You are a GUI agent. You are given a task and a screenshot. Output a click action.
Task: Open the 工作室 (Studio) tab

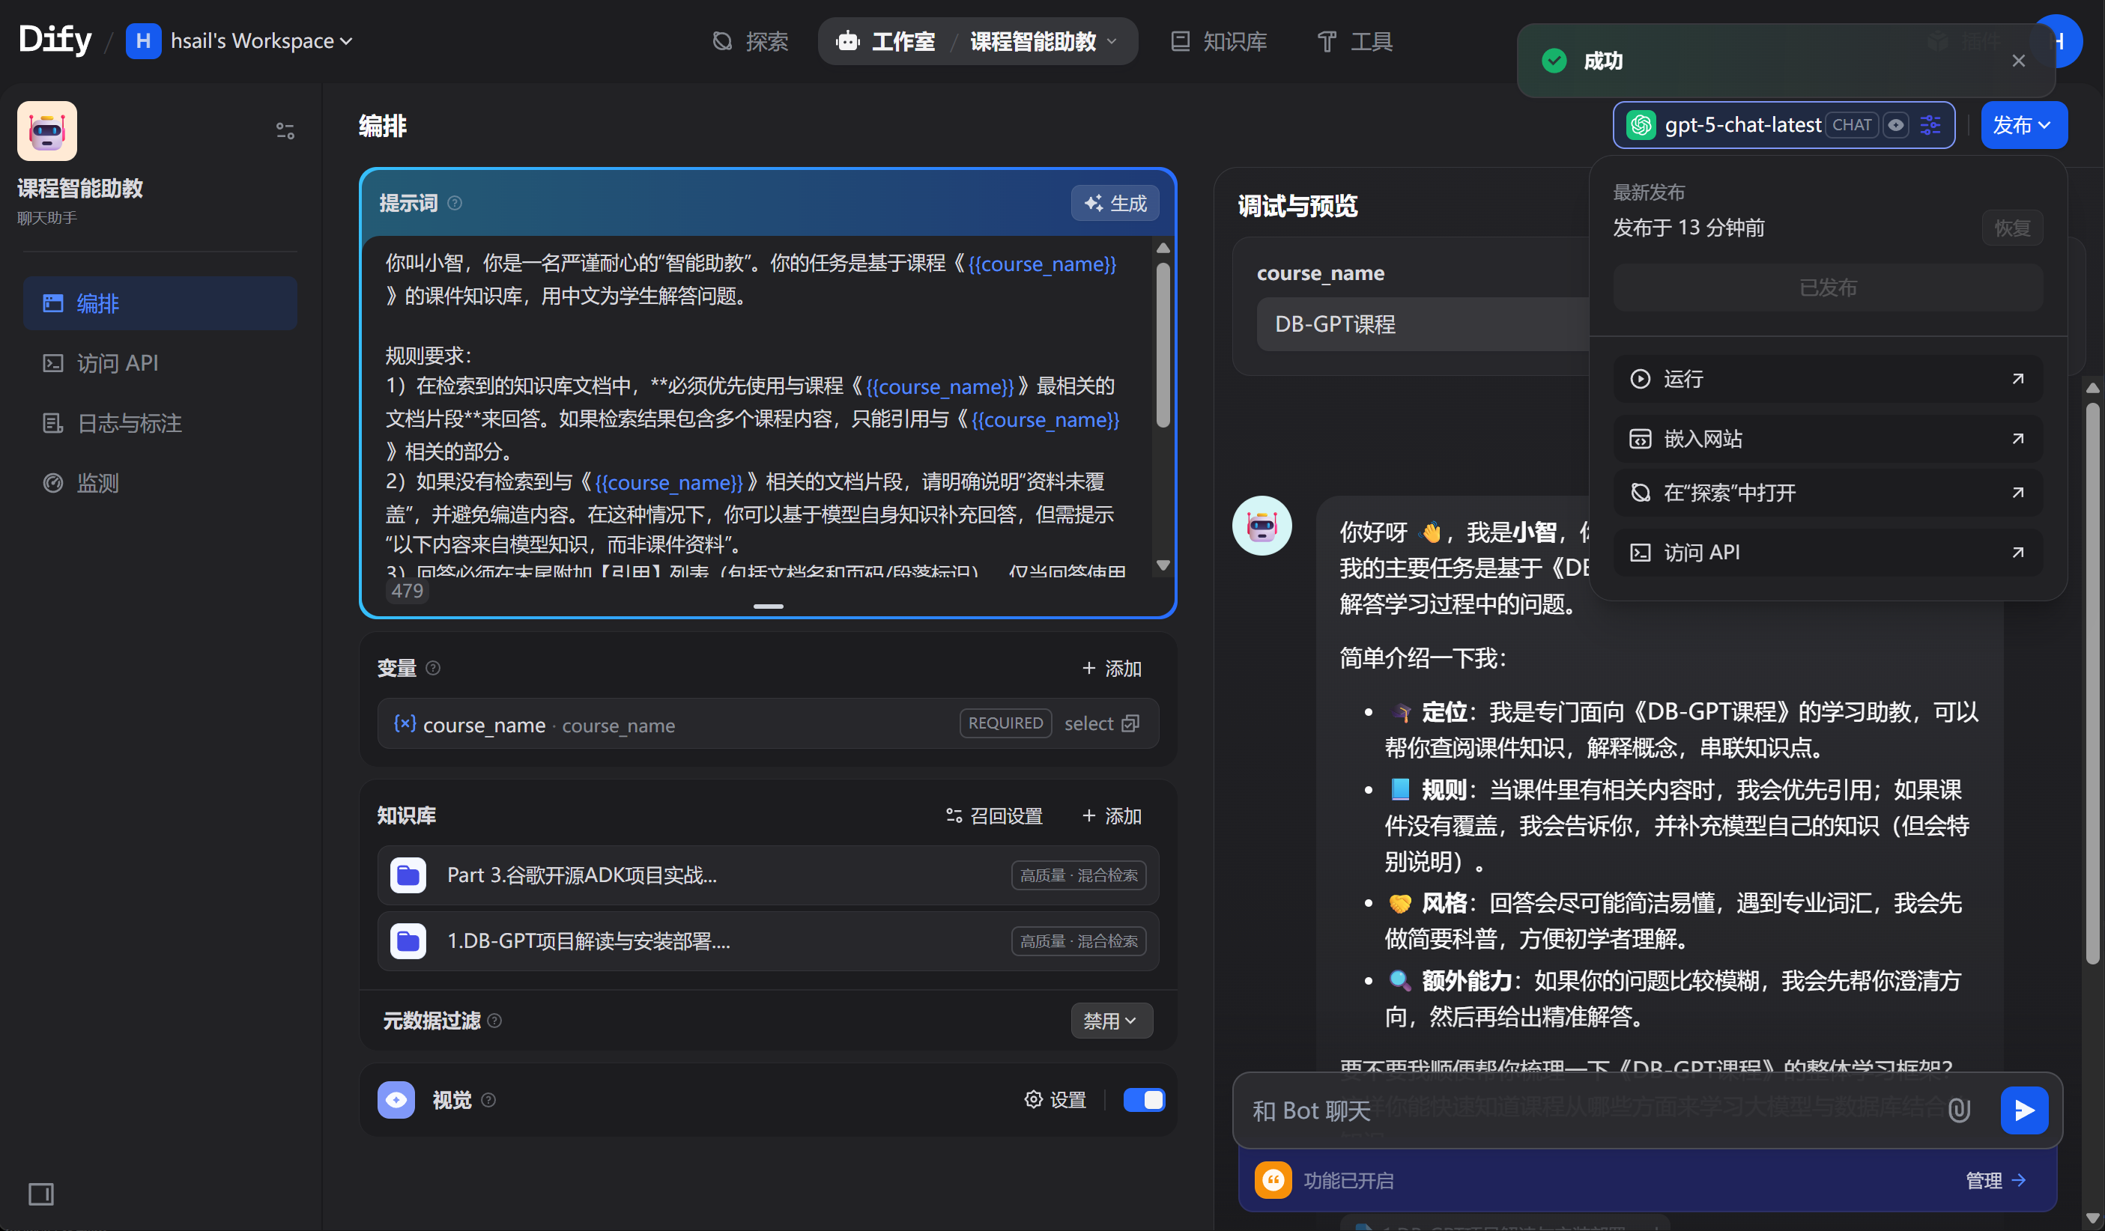[886, 41]
